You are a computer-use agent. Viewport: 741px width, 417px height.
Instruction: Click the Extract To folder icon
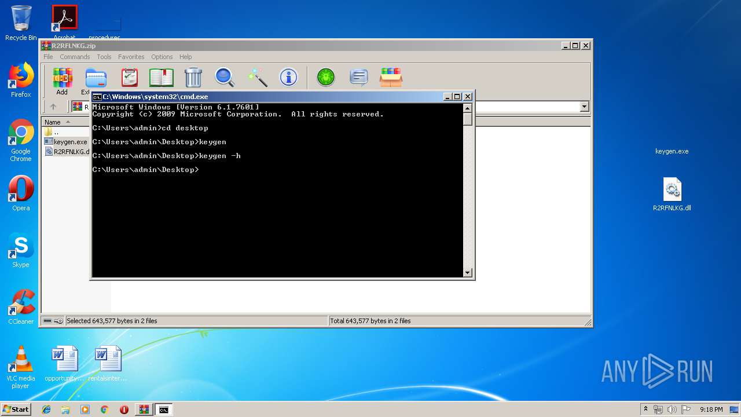tap(96, 77)
